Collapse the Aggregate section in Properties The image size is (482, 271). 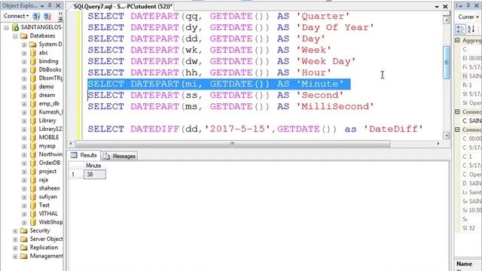(x=457, y=41)
